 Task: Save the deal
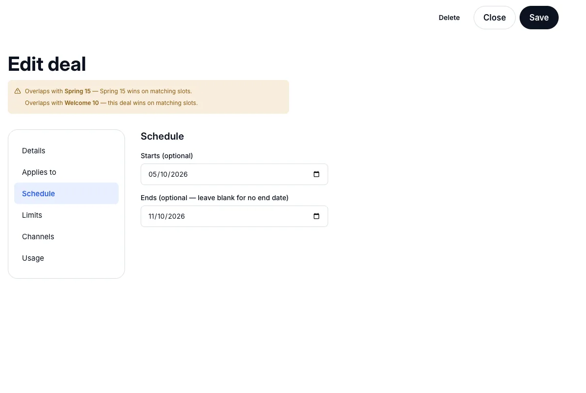(539, 18)
